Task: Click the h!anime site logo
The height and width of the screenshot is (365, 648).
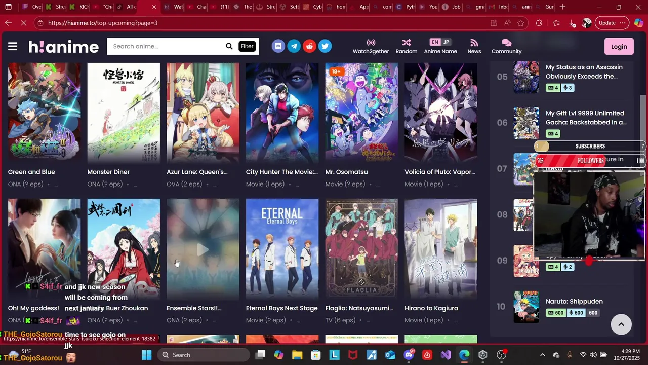Action: point(63,47)
